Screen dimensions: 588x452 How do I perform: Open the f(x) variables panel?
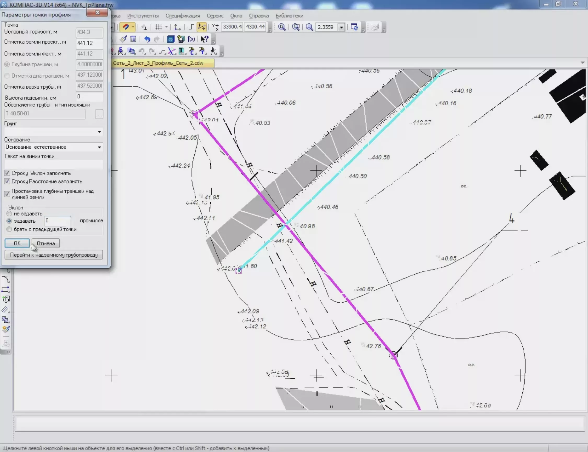pyautogui.click(x=191, y=39)
